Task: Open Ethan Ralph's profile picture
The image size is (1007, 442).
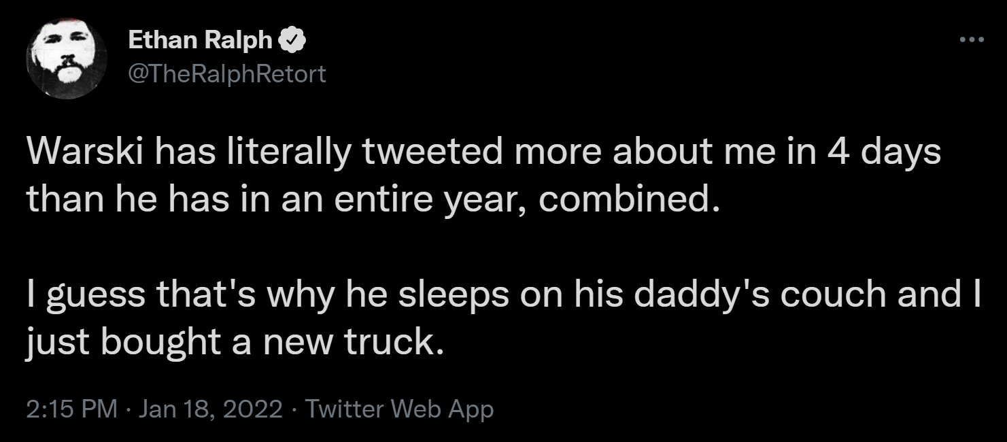Action: pos(67,58)
